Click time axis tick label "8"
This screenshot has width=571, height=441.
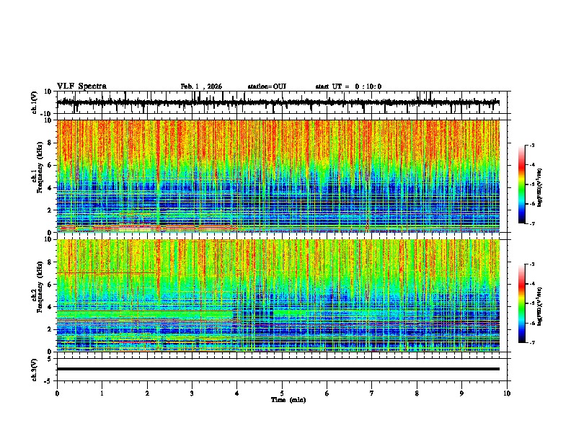click(417, 393)
